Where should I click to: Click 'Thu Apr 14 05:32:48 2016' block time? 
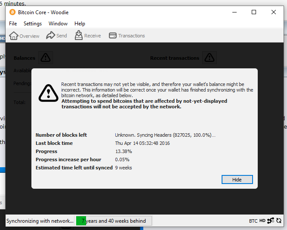click(x=142, y=143)
